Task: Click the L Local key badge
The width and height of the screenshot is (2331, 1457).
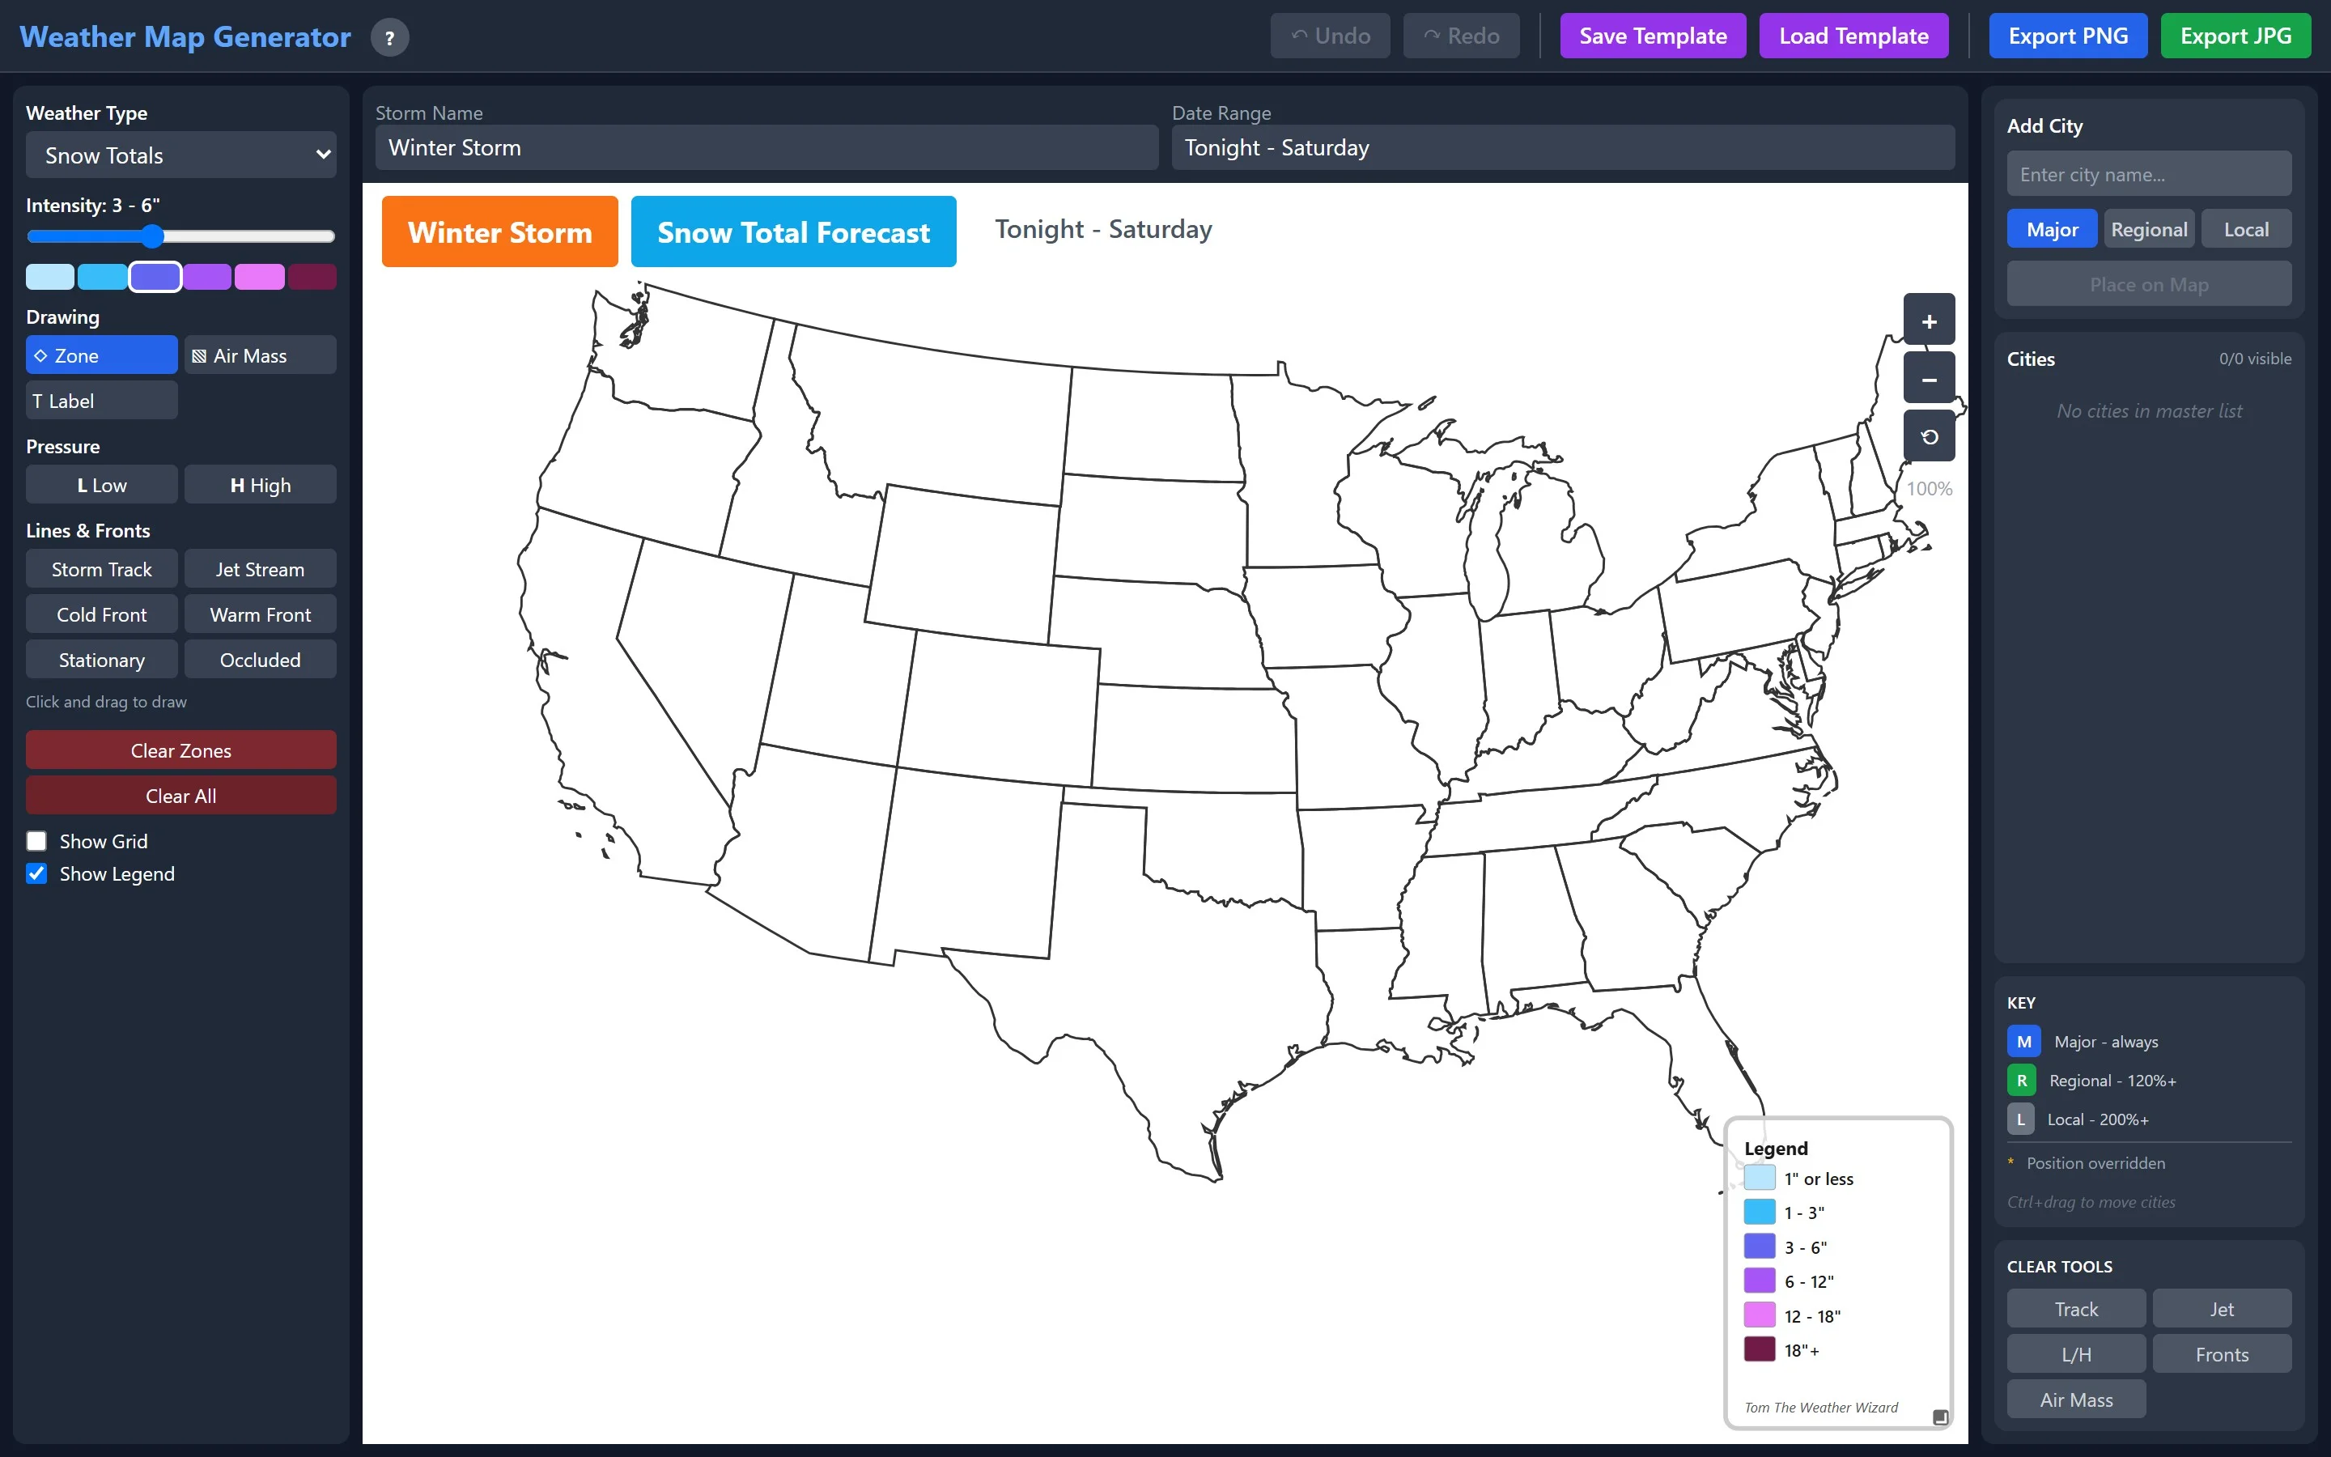Action: click(x=2020, y=1119)
